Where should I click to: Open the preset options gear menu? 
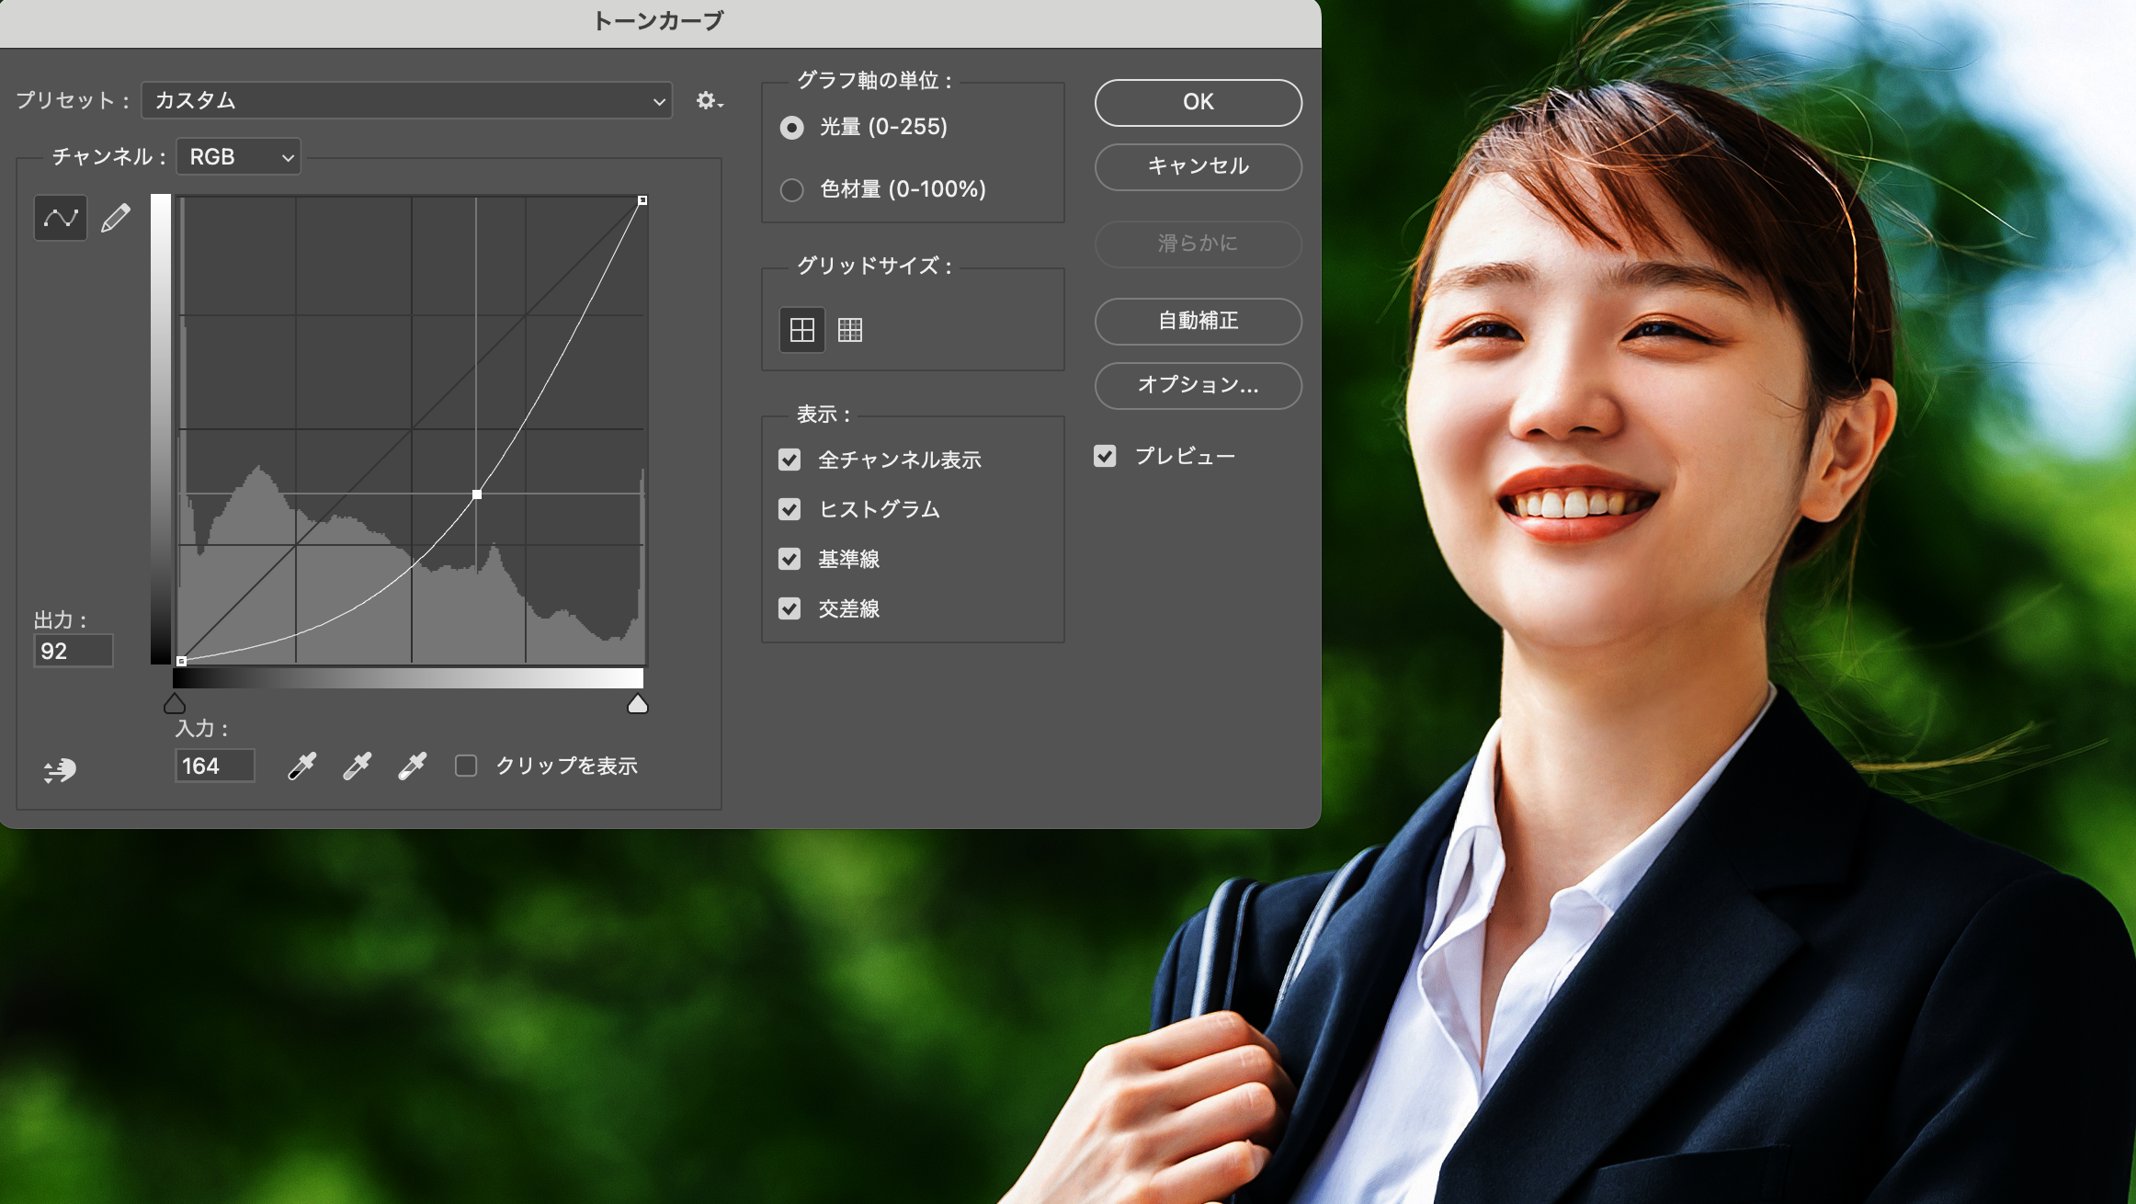click(709, 100)
